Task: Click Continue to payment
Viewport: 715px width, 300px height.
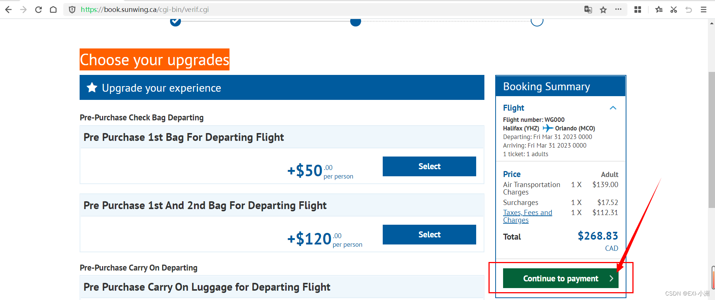Action: (x=560, y=278)
